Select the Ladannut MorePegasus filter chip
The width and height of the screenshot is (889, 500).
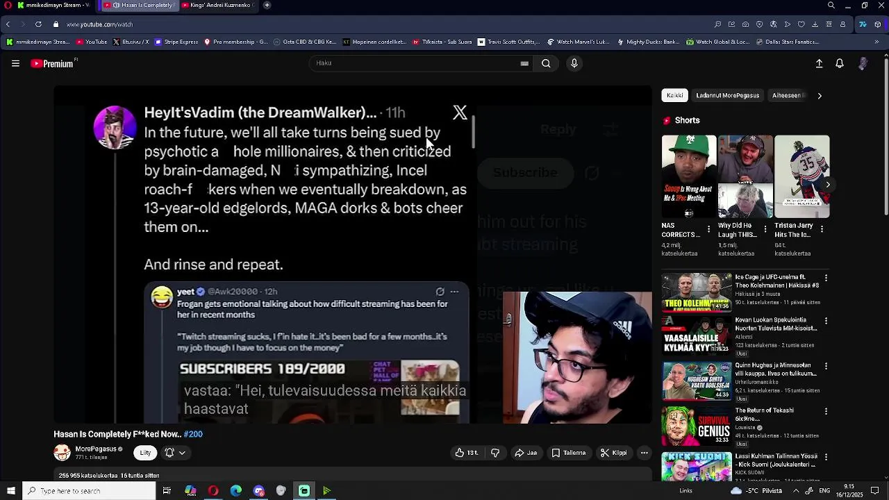pos(728,95)
